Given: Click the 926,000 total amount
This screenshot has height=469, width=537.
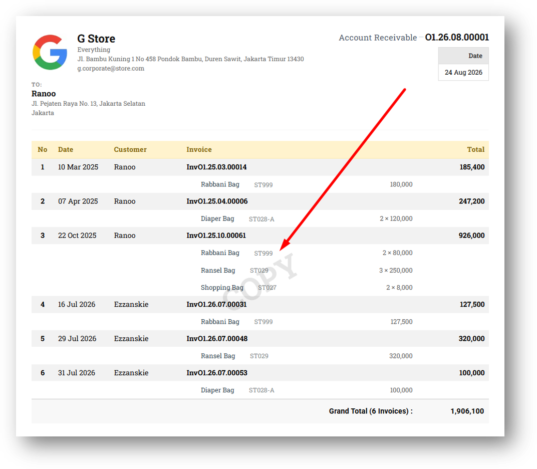Looking at the screenshot, I should 471,236.
